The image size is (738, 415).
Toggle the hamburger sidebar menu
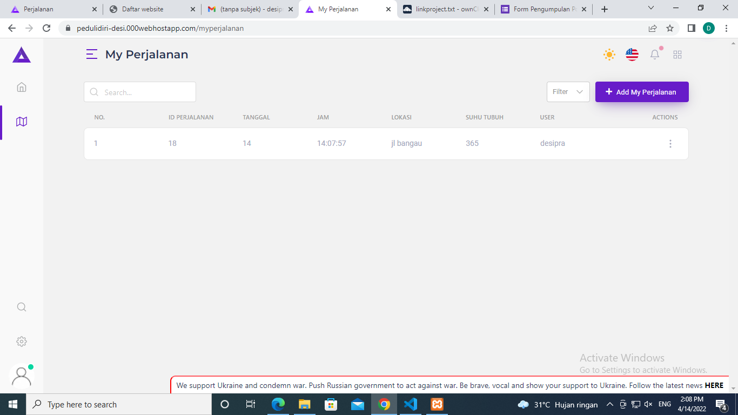coord(92,55)
